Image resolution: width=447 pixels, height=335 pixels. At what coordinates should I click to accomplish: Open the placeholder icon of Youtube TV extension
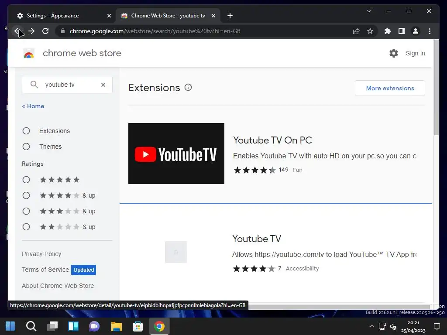pyautogui.click(x=176, y=252)
